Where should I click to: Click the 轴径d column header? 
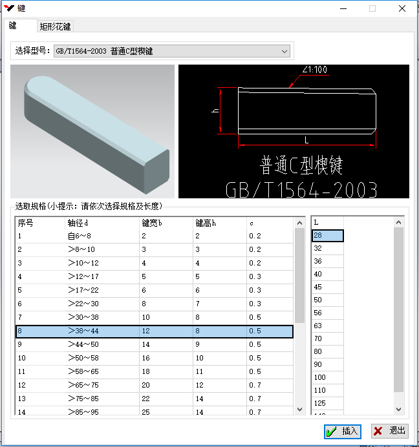(x=102, y=223)
